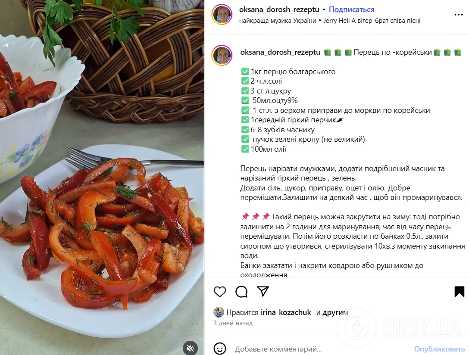Click the header profile avatar

point(222,15)
